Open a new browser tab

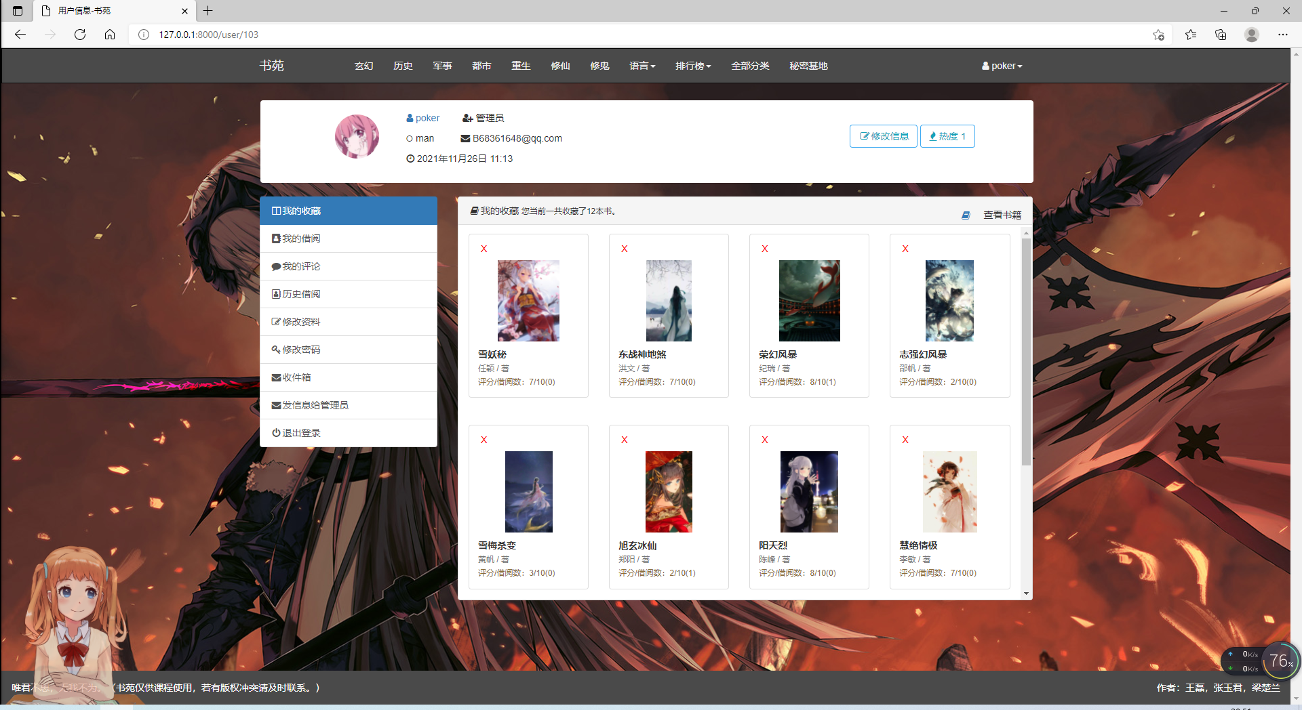point(208,11)
